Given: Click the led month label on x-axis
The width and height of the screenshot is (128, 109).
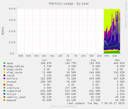Looking at the screenshot, I should [91, 56].
